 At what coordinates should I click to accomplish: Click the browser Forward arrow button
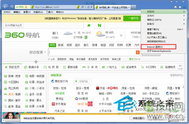12,7
